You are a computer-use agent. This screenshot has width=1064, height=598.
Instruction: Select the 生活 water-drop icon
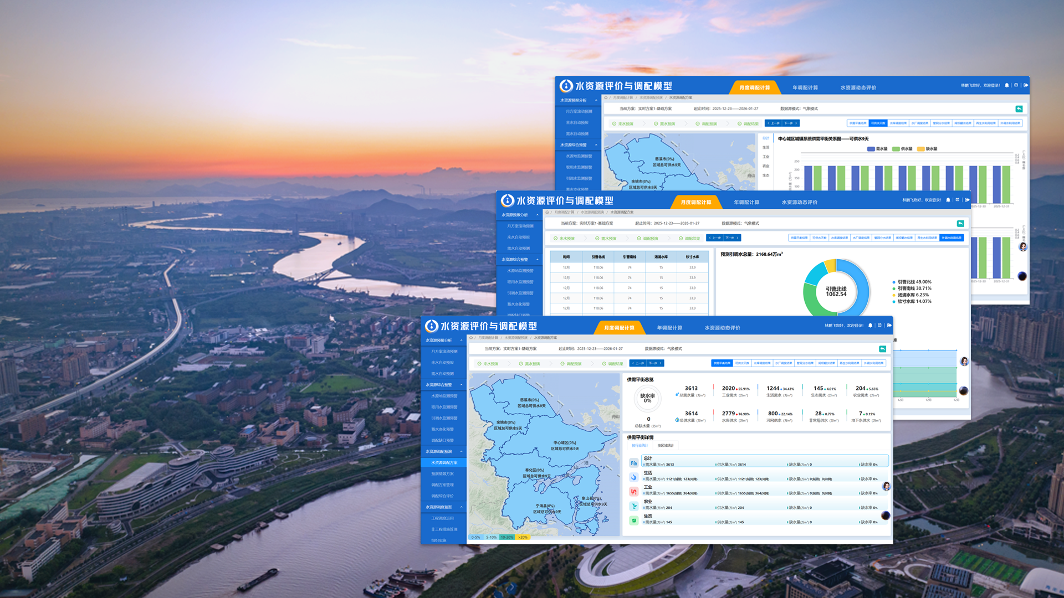633,477
